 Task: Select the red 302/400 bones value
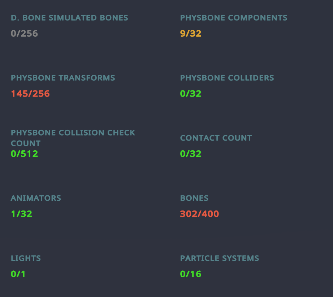199,214
